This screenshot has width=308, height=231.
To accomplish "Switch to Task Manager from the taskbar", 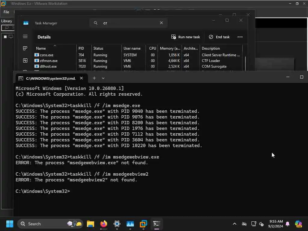I will 130,224.
